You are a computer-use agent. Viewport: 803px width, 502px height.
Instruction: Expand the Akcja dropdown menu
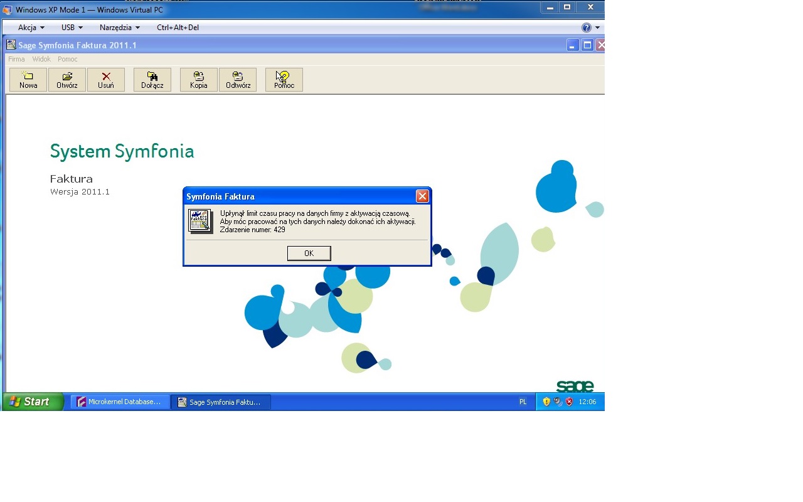[x=31, y=28]
